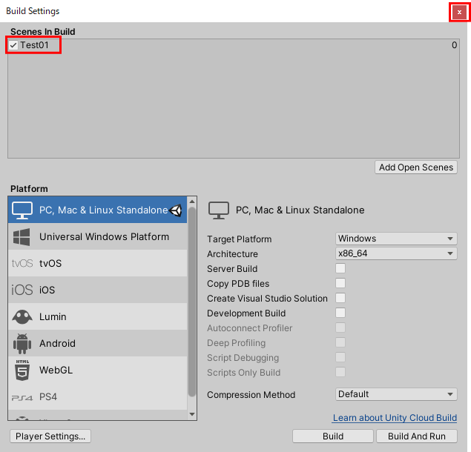The height and width of the screenshot is (452, 471).
Task: Click the Unity logo beside PC, Mac & Linux Standalone
Action: (176, 210)
